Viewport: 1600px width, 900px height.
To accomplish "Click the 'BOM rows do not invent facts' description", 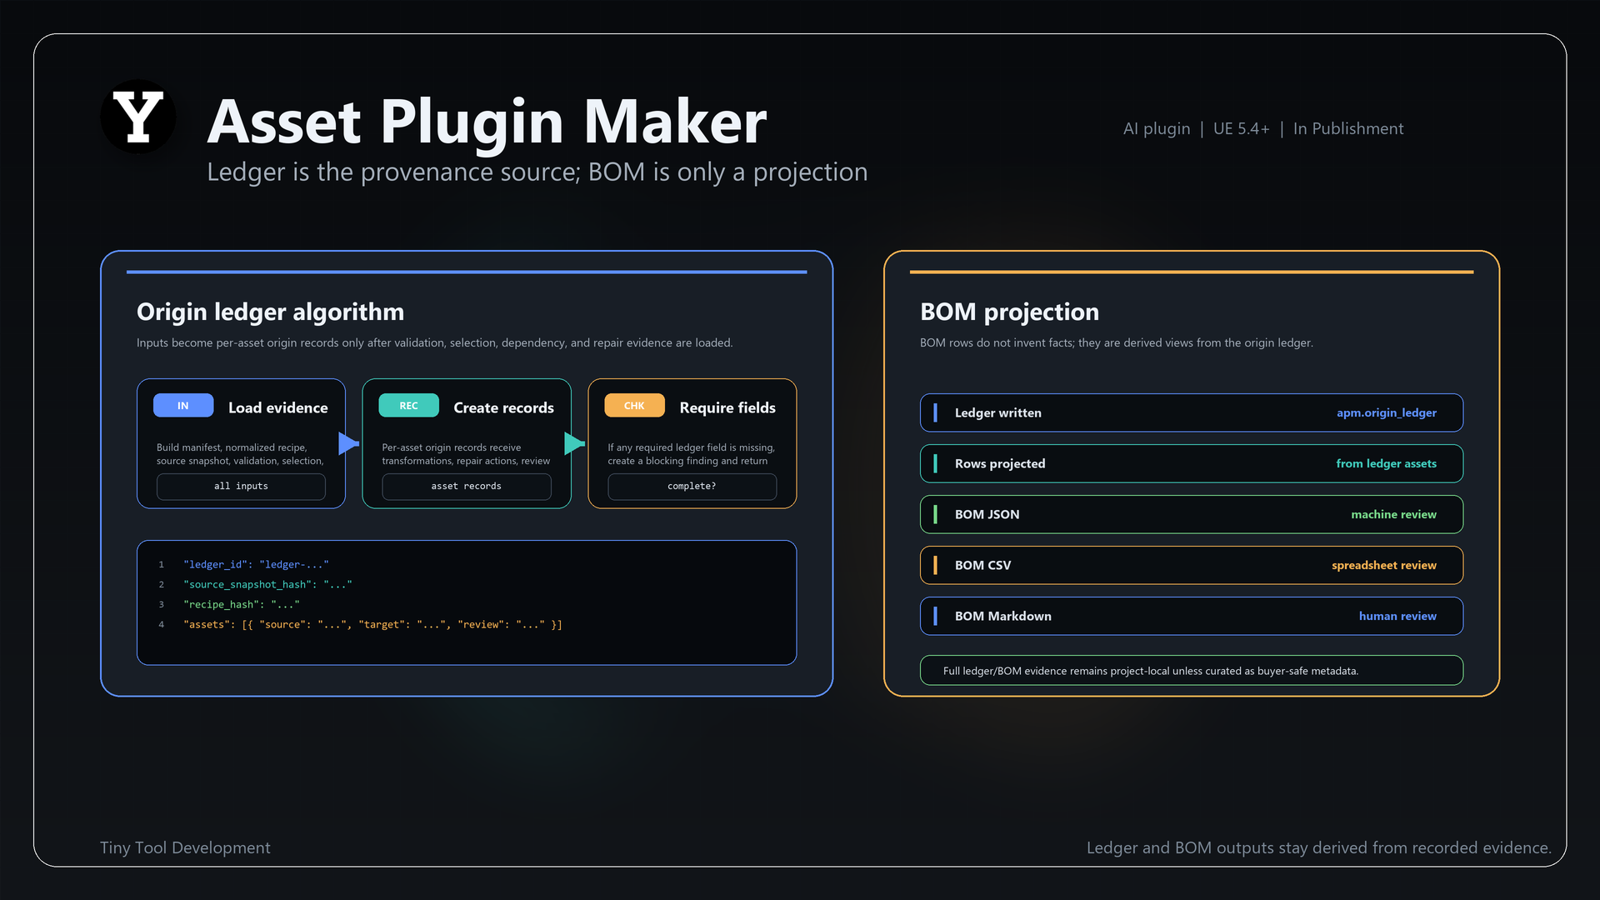I will click(x=1117, y=342).
